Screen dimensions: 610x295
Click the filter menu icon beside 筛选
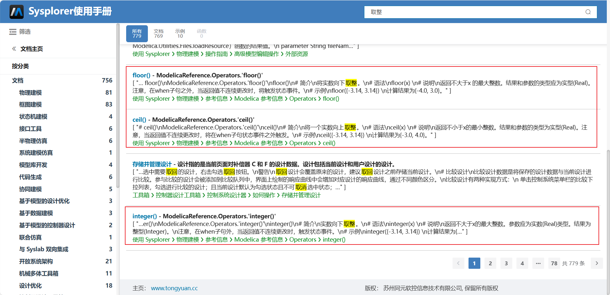coord(13,32)
